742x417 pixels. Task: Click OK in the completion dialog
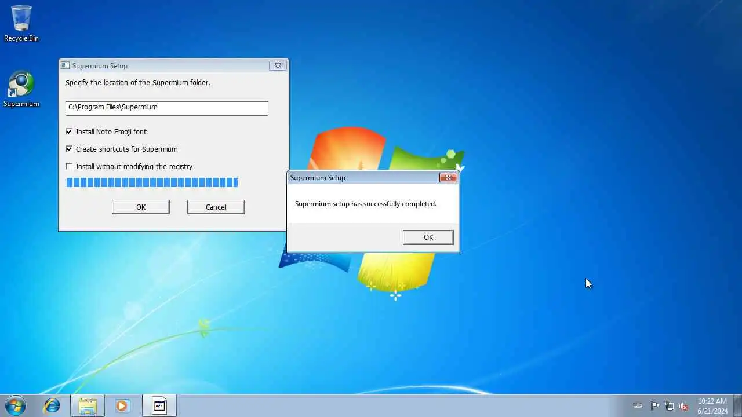point(428,237)
